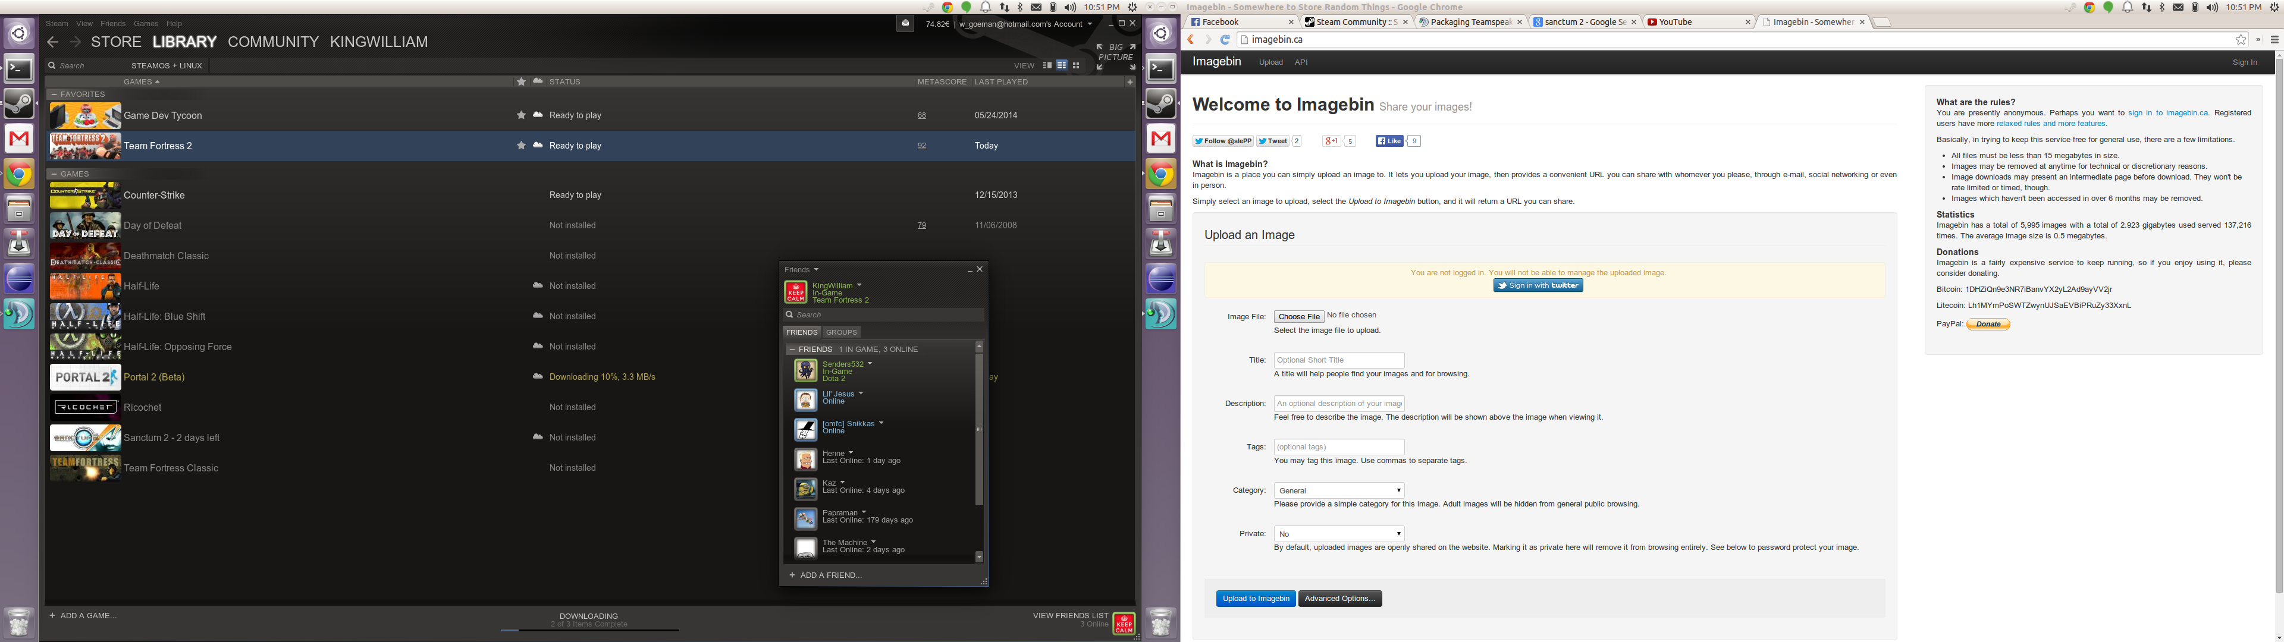Switch to the GROUPS tab in Friends window
The width and height of the screenshot is (2284, 642).
click(x=842, y=332)
